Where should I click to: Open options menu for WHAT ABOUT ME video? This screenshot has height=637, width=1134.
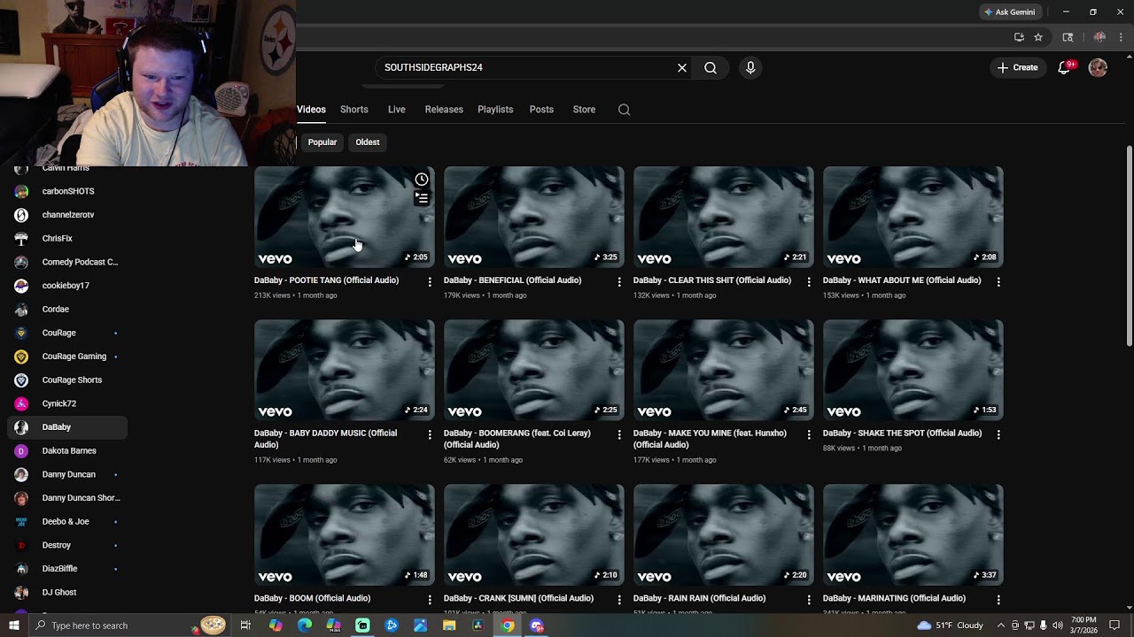(x=998, y=281)
